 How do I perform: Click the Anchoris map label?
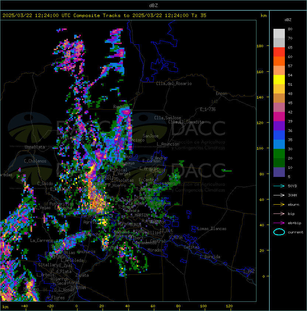pyautogui.click(x=86, y=252)
